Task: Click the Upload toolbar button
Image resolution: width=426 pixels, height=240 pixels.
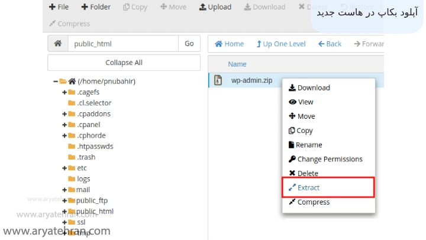Action: (x=215, y=7)
